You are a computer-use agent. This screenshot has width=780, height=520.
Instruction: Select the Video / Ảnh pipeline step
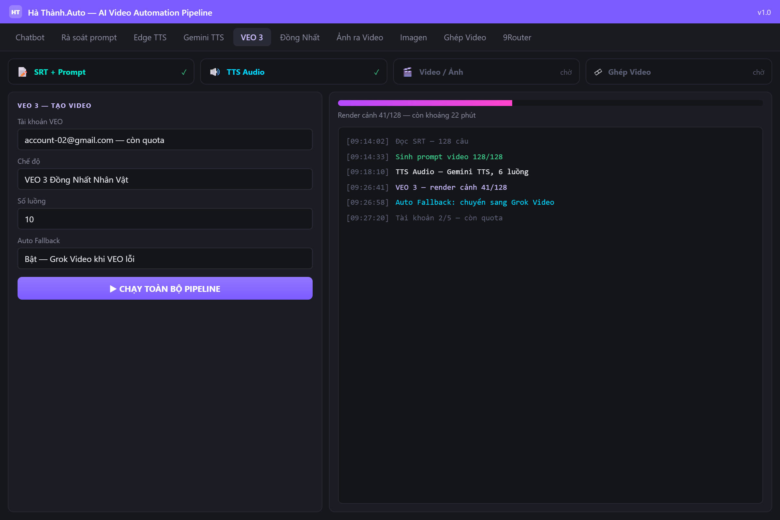(x=486, y=71)
